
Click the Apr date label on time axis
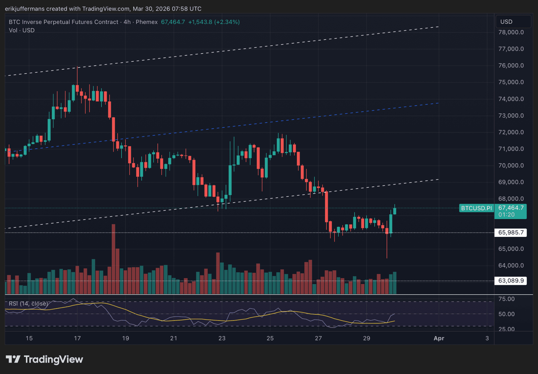(x=439, y=338)
